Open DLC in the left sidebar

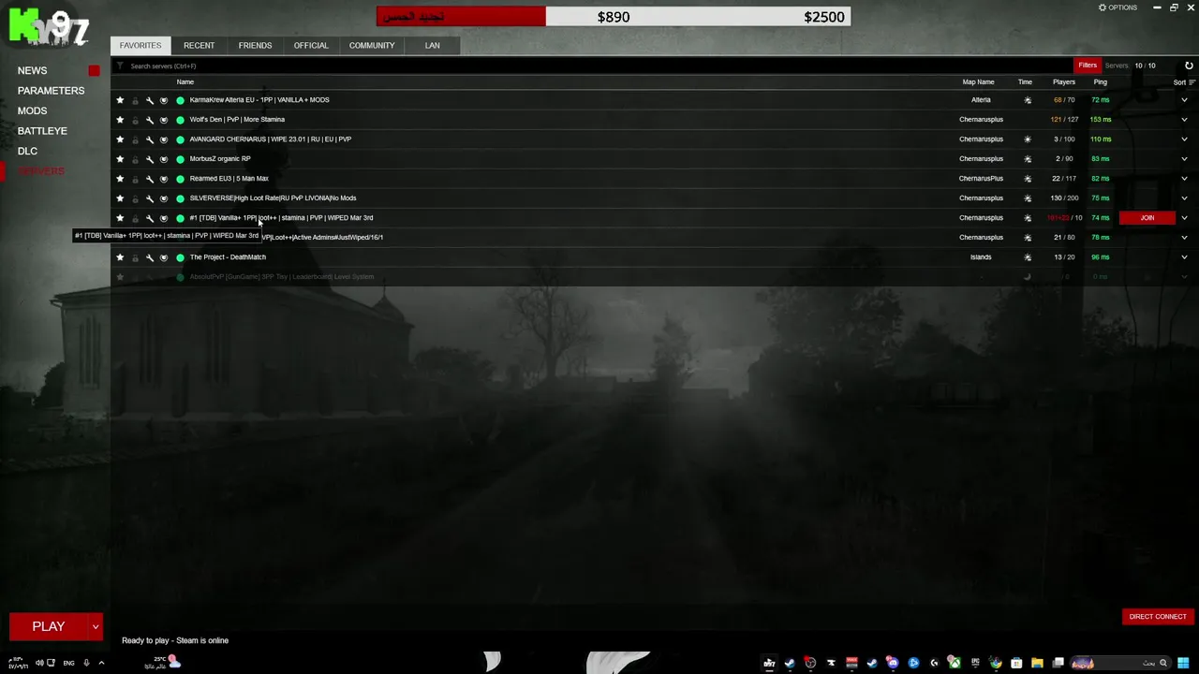[27, 151]
